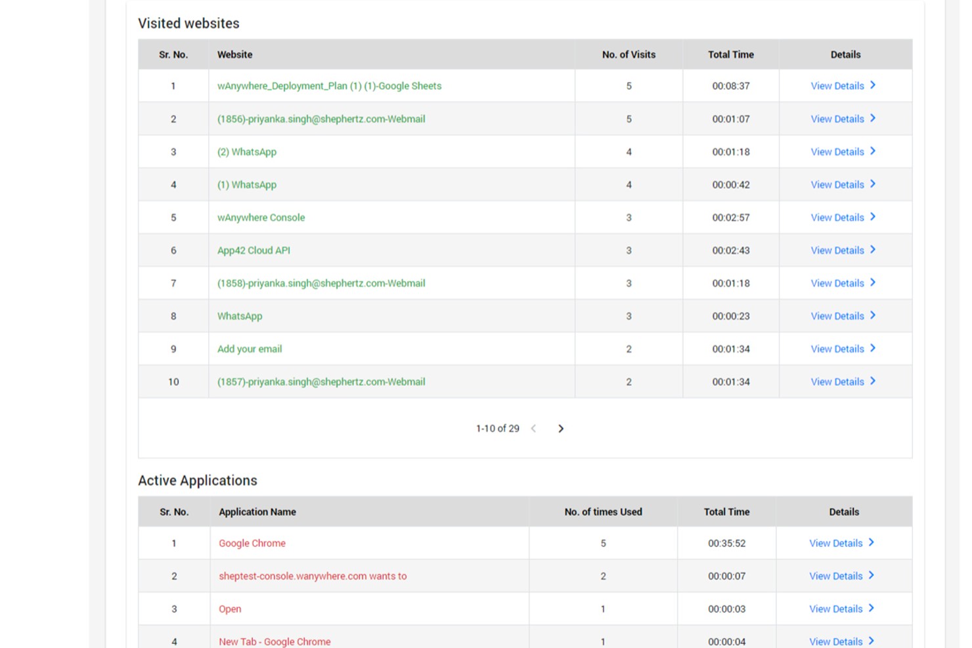Open wAnywhere_Deployment_Plan Google Sheets website link
The image size is (972, 648).
tap(329, 86)
